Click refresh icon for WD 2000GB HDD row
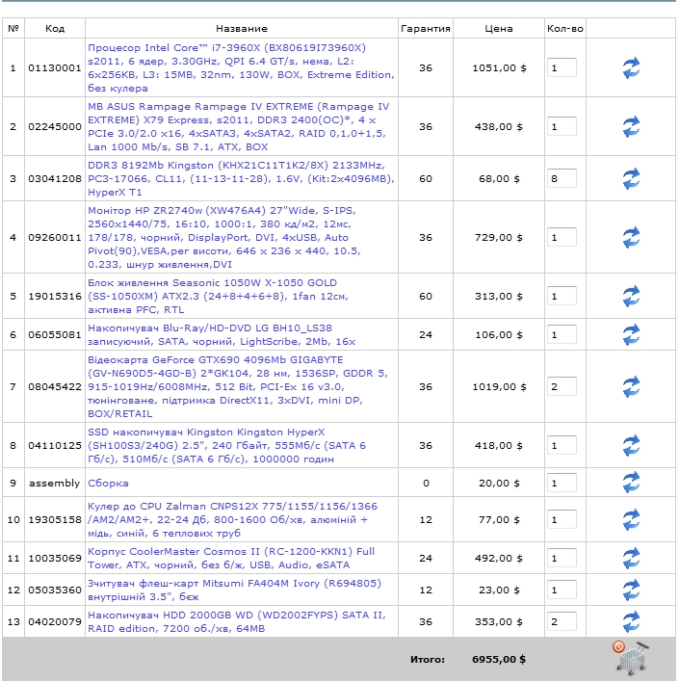The height and width of the screenshot is (682, 680). [x=631, y=622]
